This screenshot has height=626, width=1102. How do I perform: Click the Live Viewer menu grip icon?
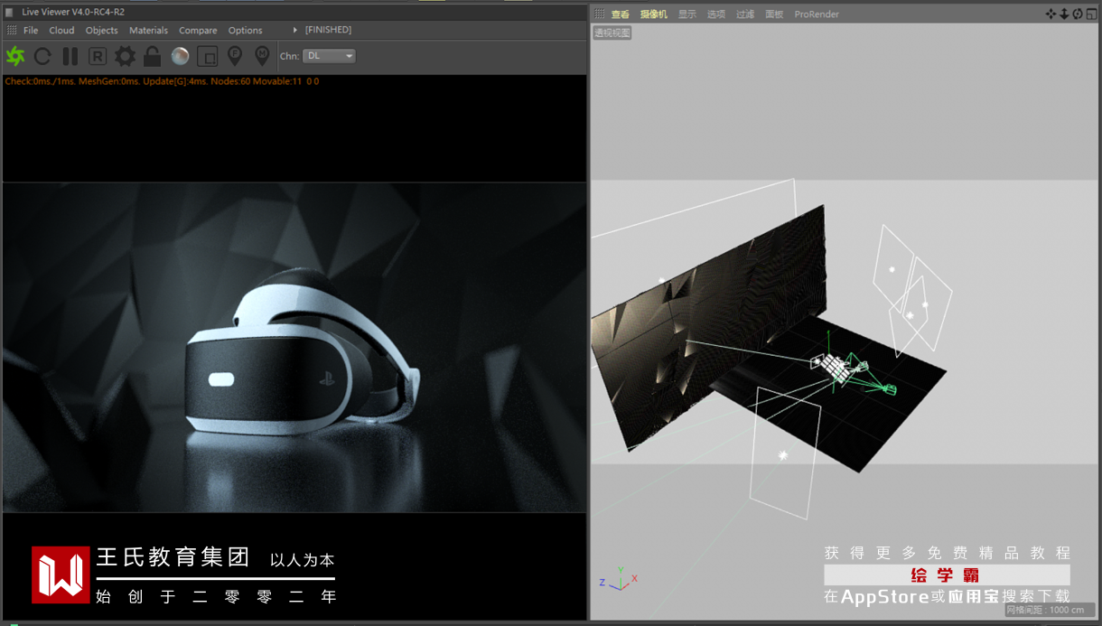click(x=12, y=30)
